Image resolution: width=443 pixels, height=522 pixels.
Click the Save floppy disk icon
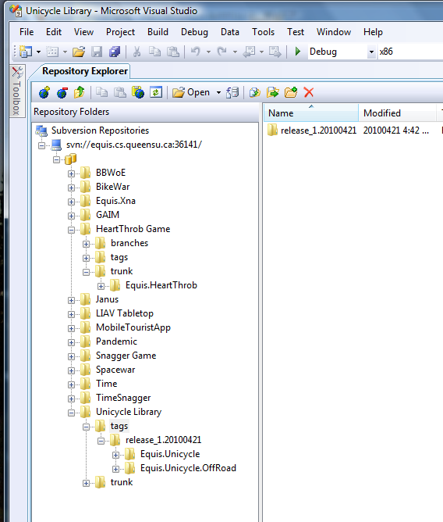click(x=97, y=52)
